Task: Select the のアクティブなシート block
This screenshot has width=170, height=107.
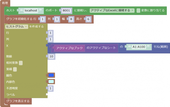Action: (101, 48)
